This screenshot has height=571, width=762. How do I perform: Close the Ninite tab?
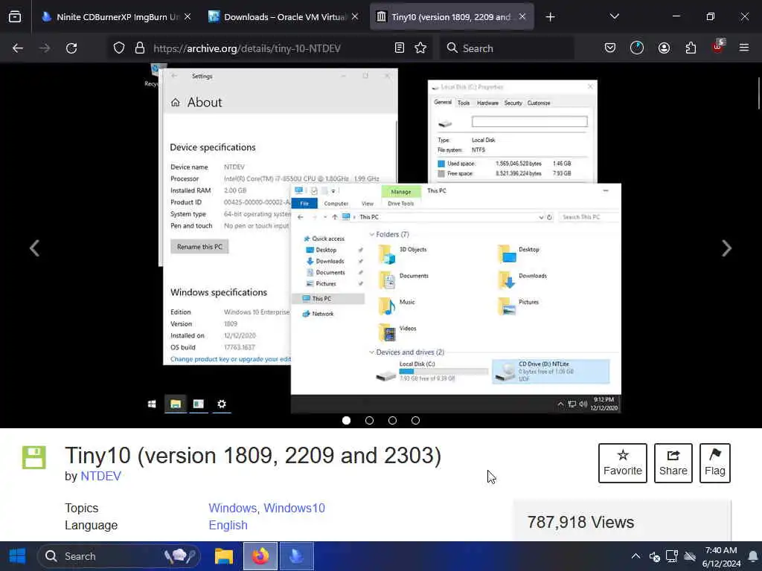(x=188, y=17)
